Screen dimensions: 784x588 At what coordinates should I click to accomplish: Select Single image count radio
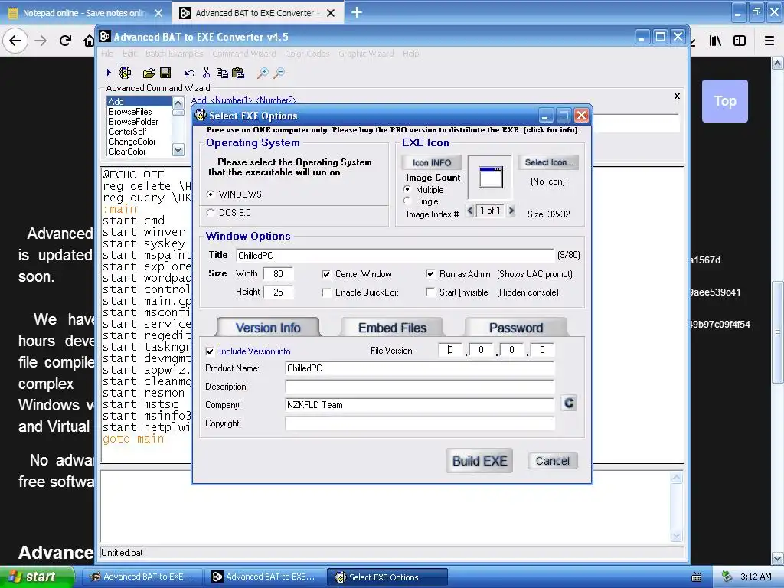(x=407, y=201)
